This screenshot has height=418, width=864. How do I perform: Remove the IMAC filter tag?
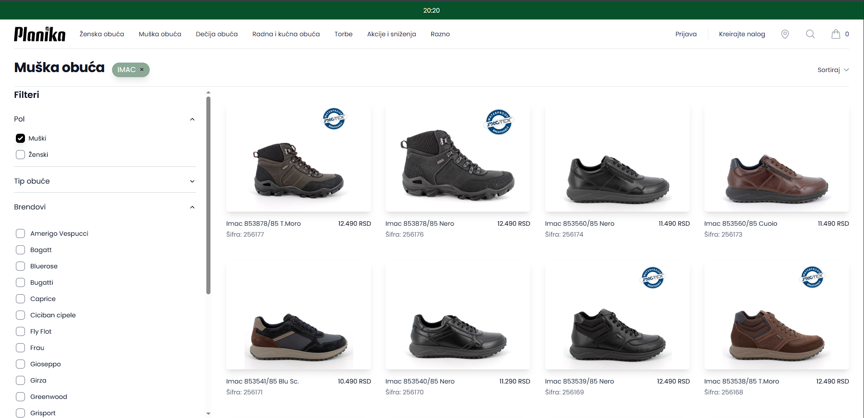coord(142,69)
